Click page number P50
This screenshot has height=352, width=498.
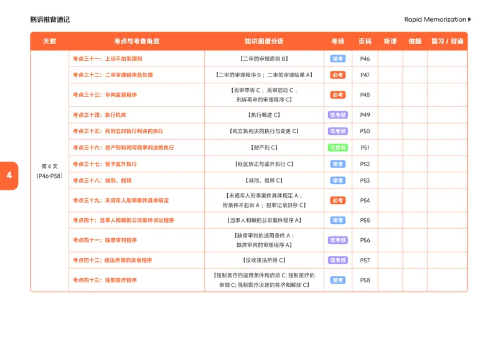[365, 131]
